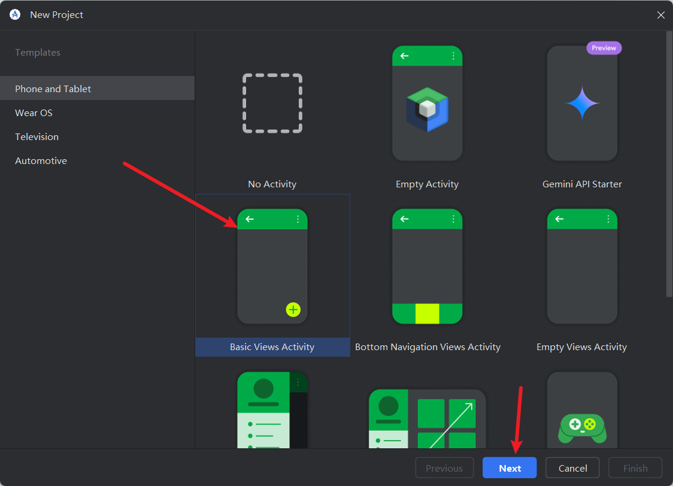The image size is (673, 486).
Task: Open the Phone and Tablet category
Action: (97, 89)
